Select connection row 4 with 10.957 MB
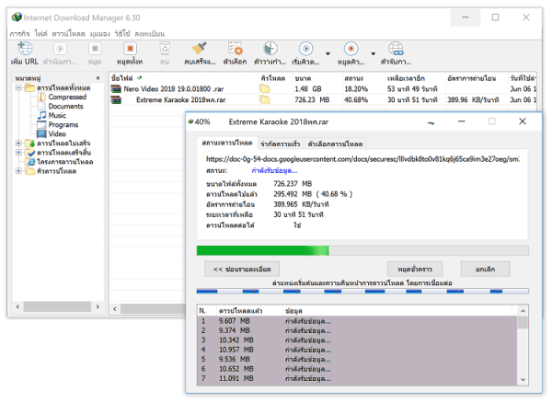 [x=357, y=350]
